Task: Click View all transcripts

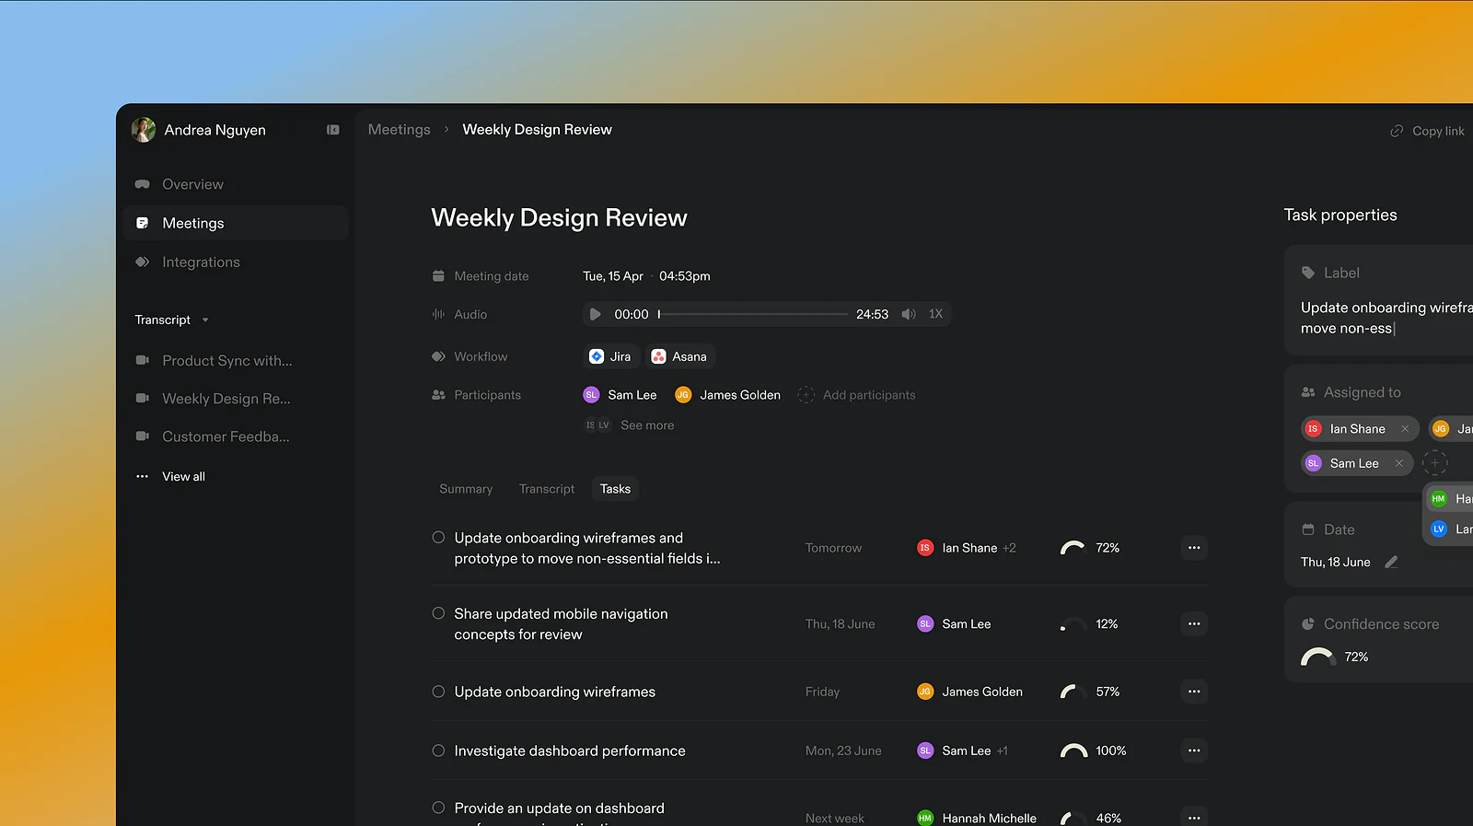Action: point(183,476)
